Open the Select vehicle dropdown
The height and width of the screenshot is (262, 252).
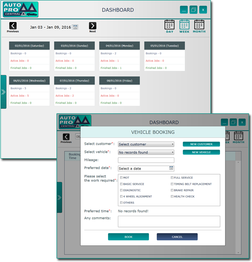pos(146,152)
